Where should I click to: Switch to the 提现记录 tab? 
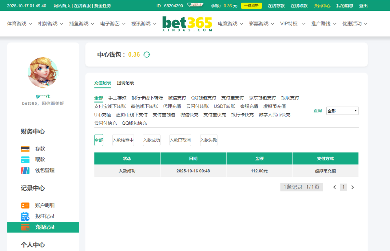tap(125, 83)
